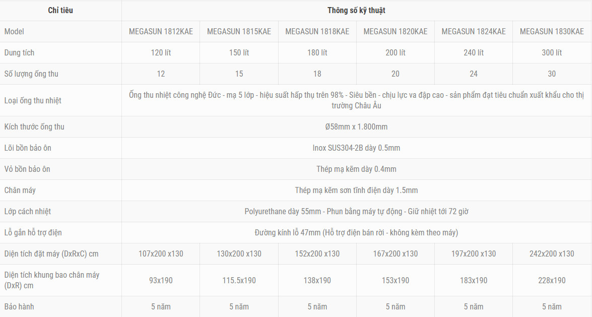The width and height of the screenshot is (592, 317).
Task: Click the MEGASUN 1818KAE model cell
Action: [x=317, y=31]
